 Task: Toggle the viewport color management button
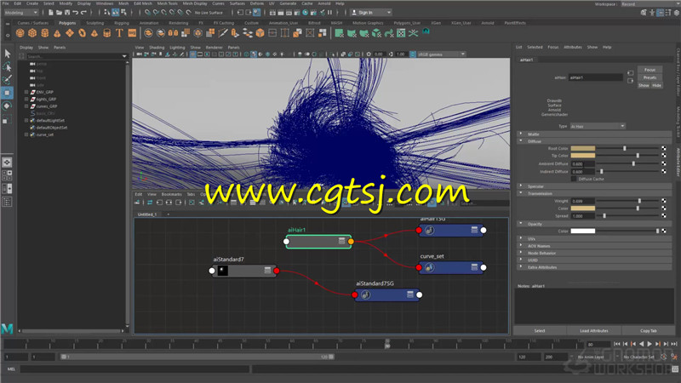[413, 54]
